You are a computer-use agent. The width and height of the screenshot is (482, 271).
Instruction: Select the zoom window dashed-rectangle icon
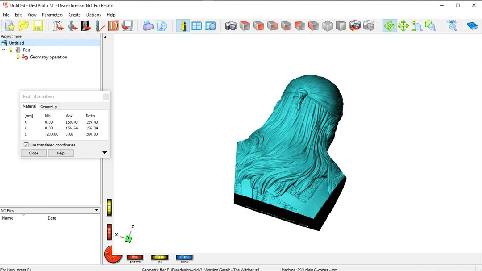click(431, 26)
